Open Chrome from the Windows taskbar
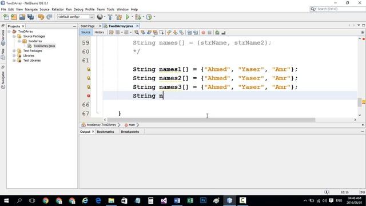The image size is (366, 206). click(46, 200)
